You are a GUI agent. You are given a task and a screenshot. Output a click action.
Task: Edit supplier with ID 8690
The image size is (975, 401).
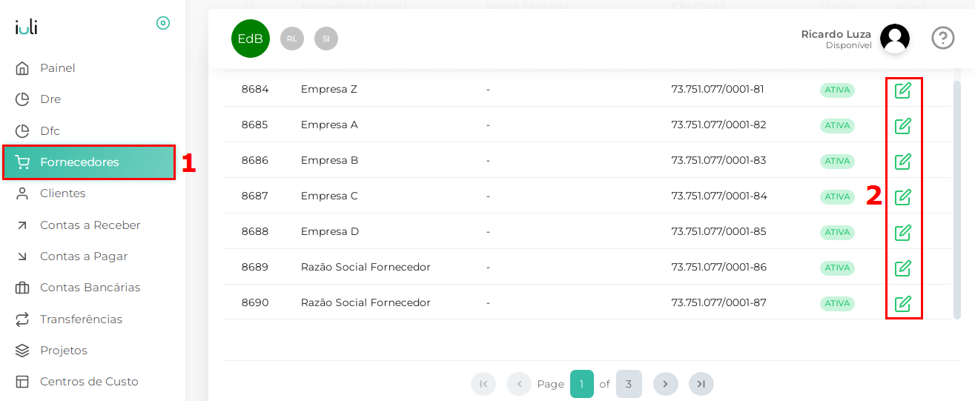coord(902,304)
